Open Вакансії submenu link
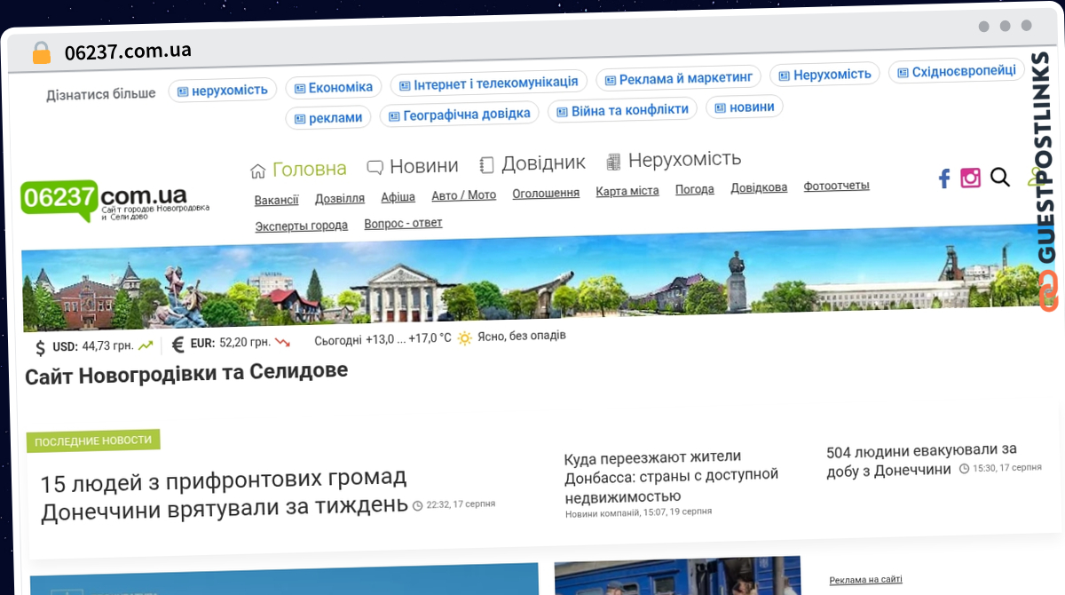Screen dimensions: 1065x595 tap(276, 200)
